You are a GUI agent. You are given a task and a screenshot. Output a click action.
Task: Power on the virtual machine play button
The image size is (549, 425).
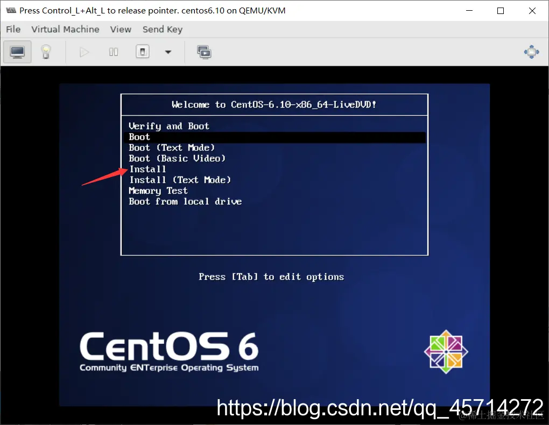click(x=84, y=52)
